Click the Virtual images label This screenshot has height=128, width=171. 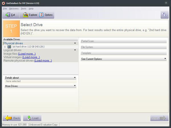[13, 57]
